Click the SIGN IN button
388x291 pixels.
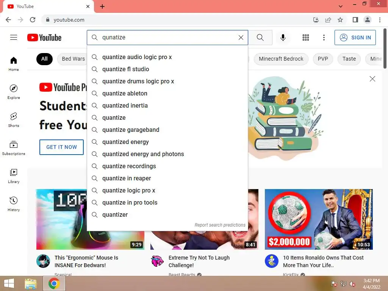tap(355, 38)
